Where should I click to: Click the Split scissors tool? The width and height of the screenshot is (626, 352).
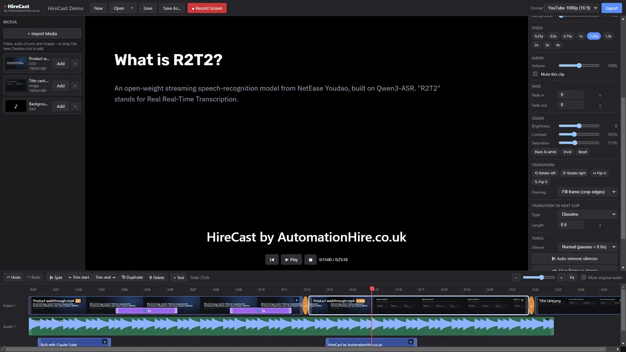point(56,277)
